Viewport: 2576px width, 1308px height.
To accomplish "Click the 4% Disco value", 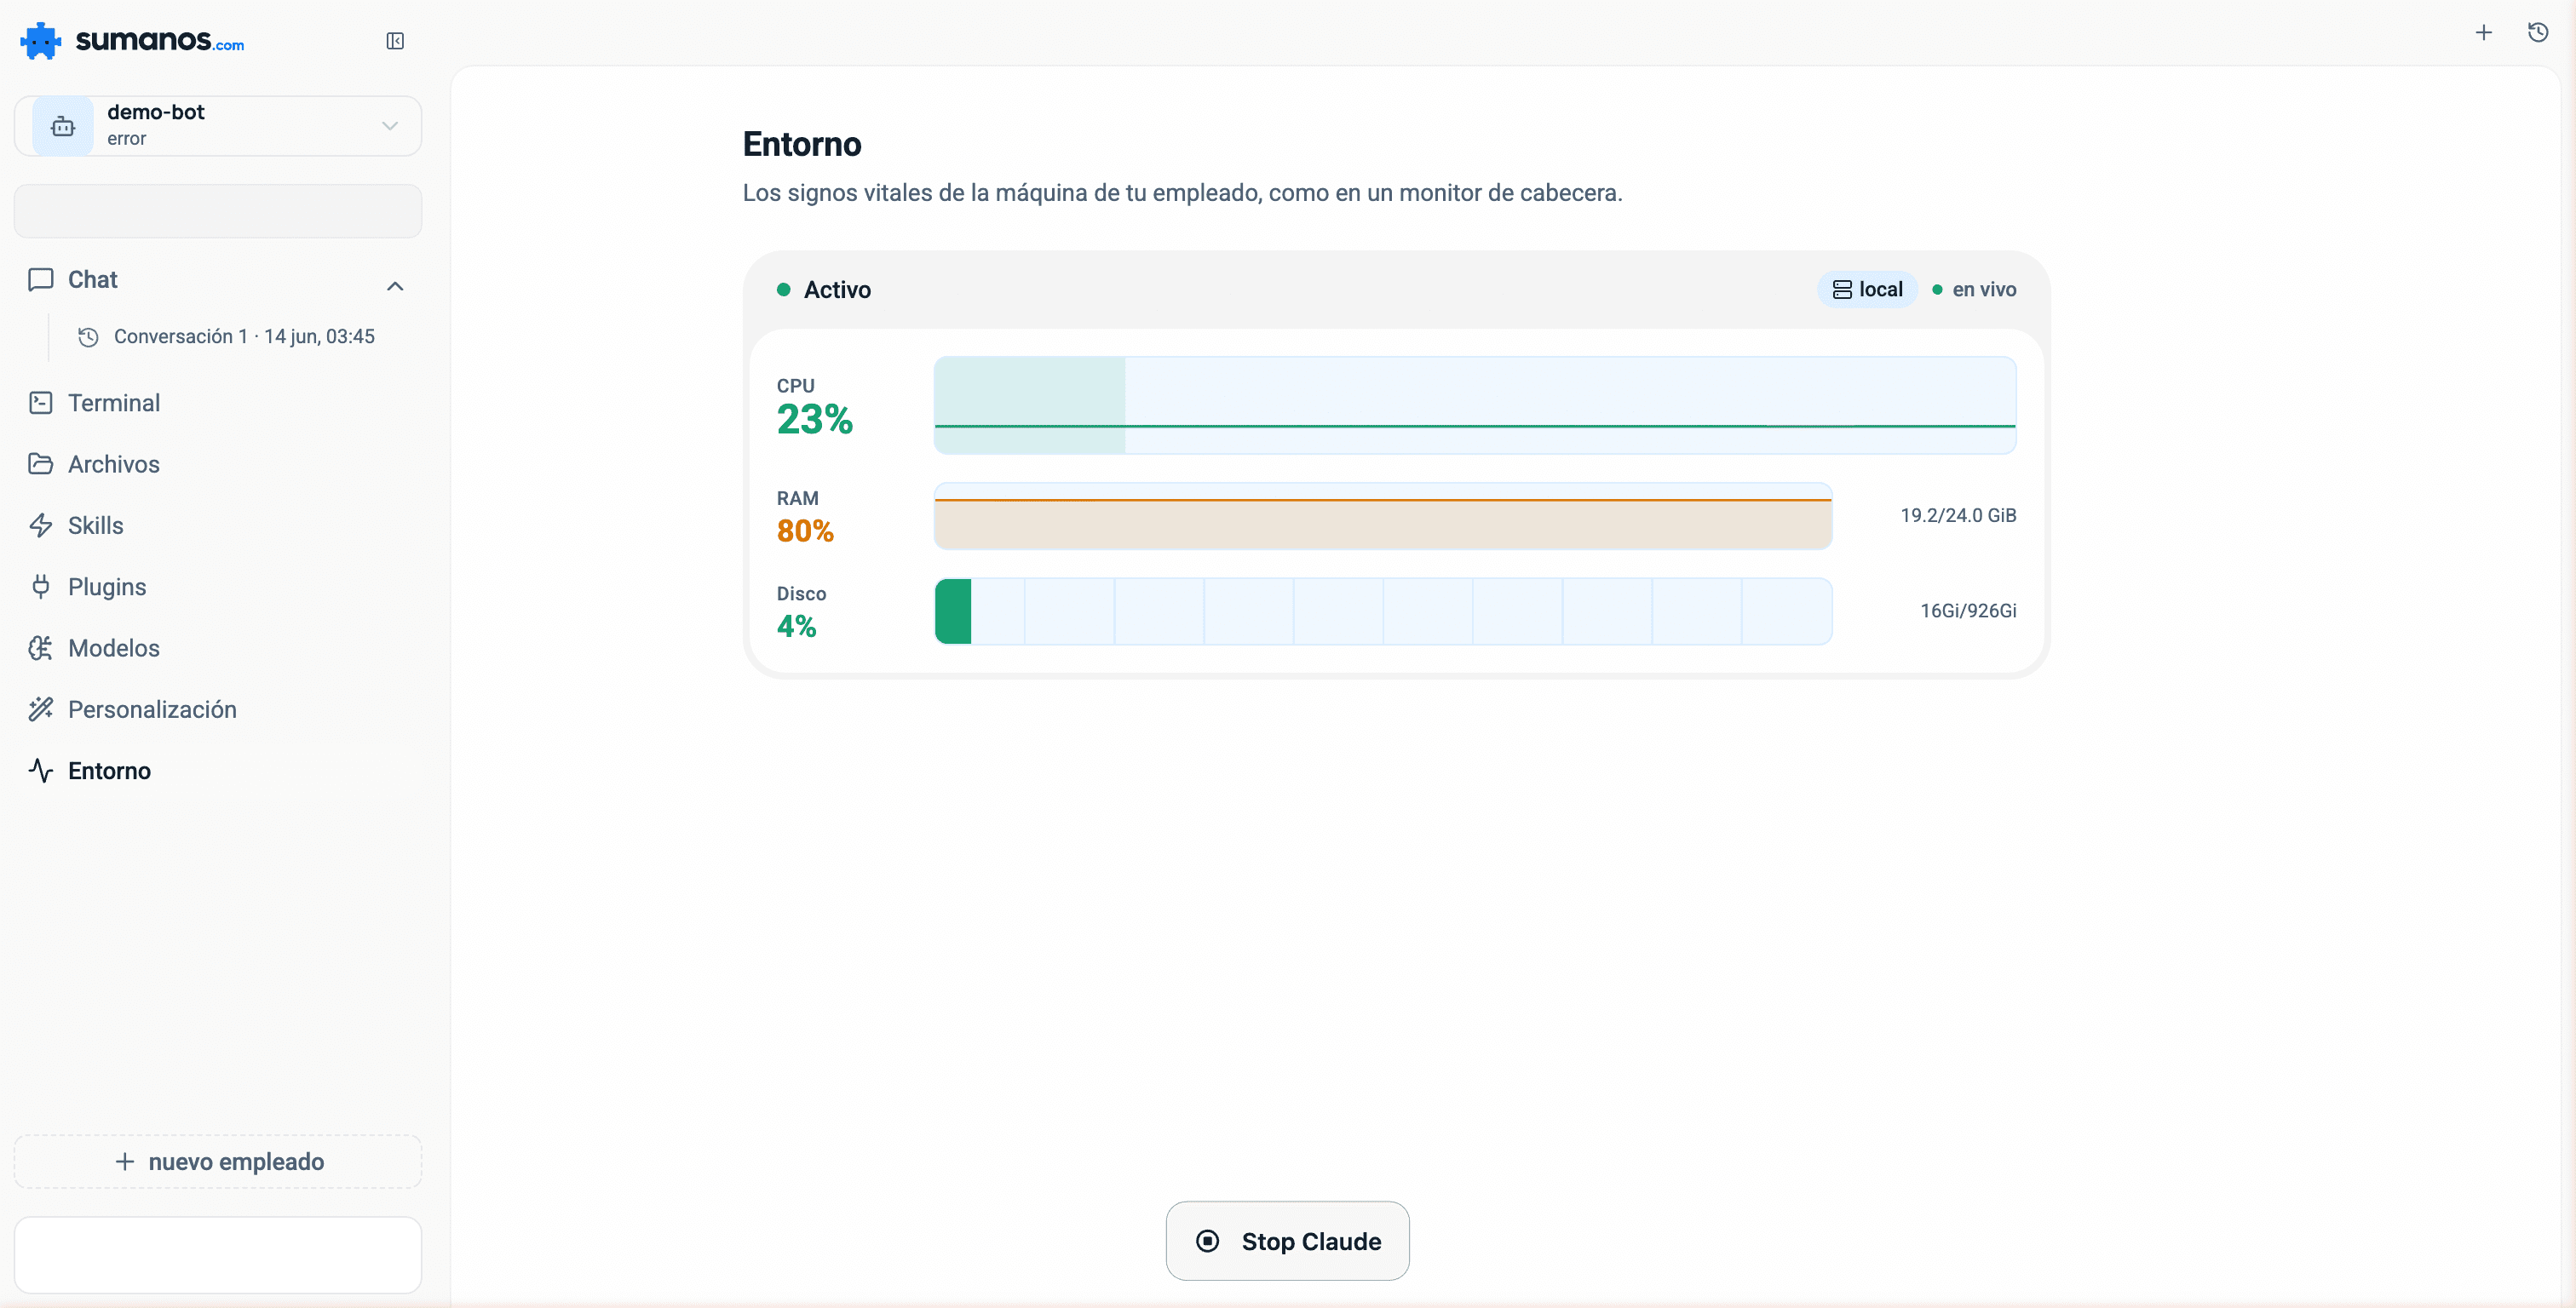I will pos(797,626).
